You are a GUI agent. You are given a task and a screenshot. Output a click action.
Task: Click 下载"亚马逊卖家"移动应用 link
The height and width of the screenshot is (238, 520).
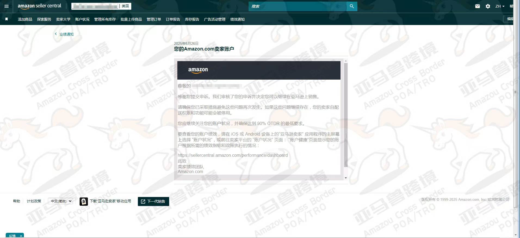[x=110, y=201]
